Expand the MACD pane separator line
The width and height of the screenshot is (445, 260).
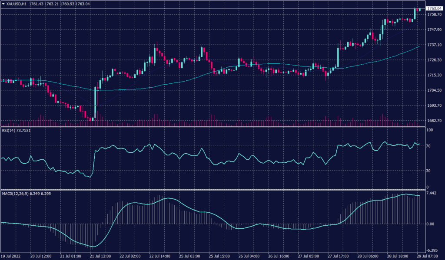217,190
